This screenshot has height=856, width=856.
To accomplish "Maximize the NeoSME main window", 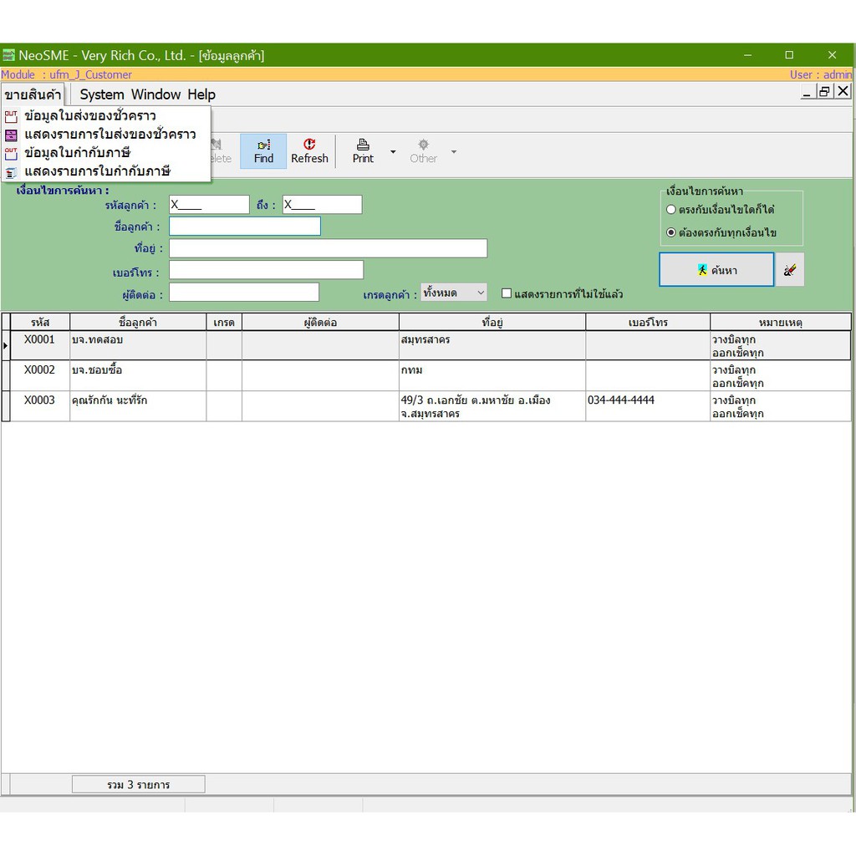I will [x=789, y=54].
